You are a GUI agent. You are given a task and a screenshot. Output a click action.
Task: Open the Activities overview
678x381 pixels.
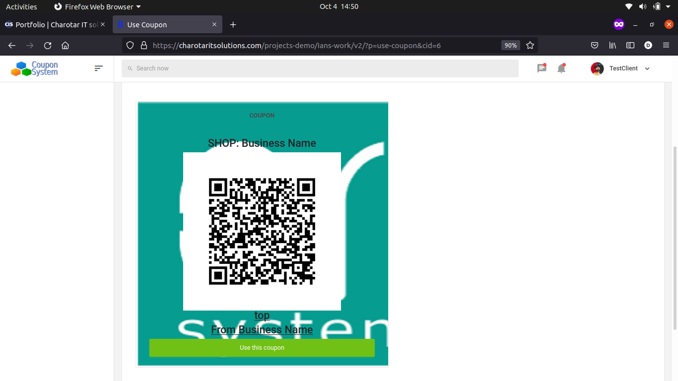[x=21, y=6]
